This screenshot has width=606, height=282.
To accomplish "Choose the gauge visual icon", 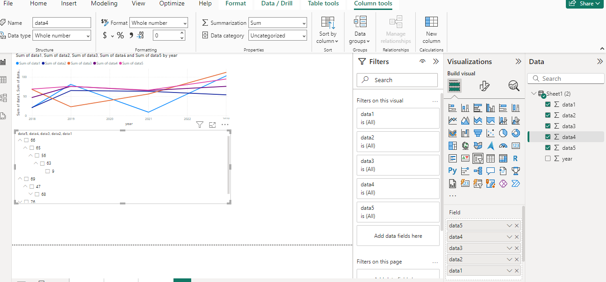I will point(503,146).
